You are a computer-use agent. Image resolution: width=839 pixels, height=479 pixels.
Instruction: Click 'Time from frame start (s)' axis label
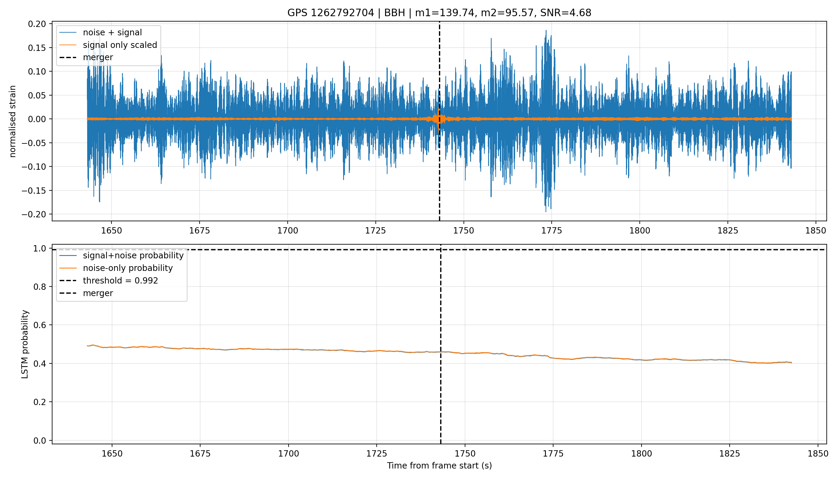click(x=439, y=466)
